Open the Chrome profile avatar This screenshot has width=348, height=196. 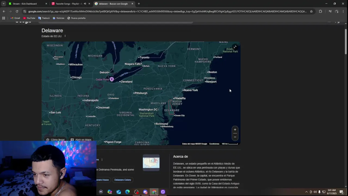337,11
